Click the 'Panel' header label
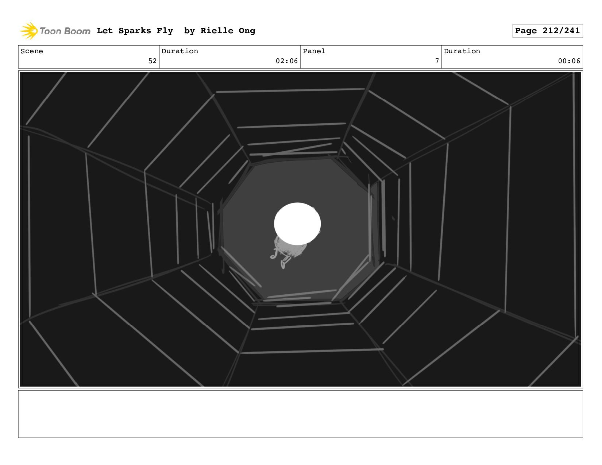Image resolution: width=602 pixels, height=465 pixels. (314, 51)
